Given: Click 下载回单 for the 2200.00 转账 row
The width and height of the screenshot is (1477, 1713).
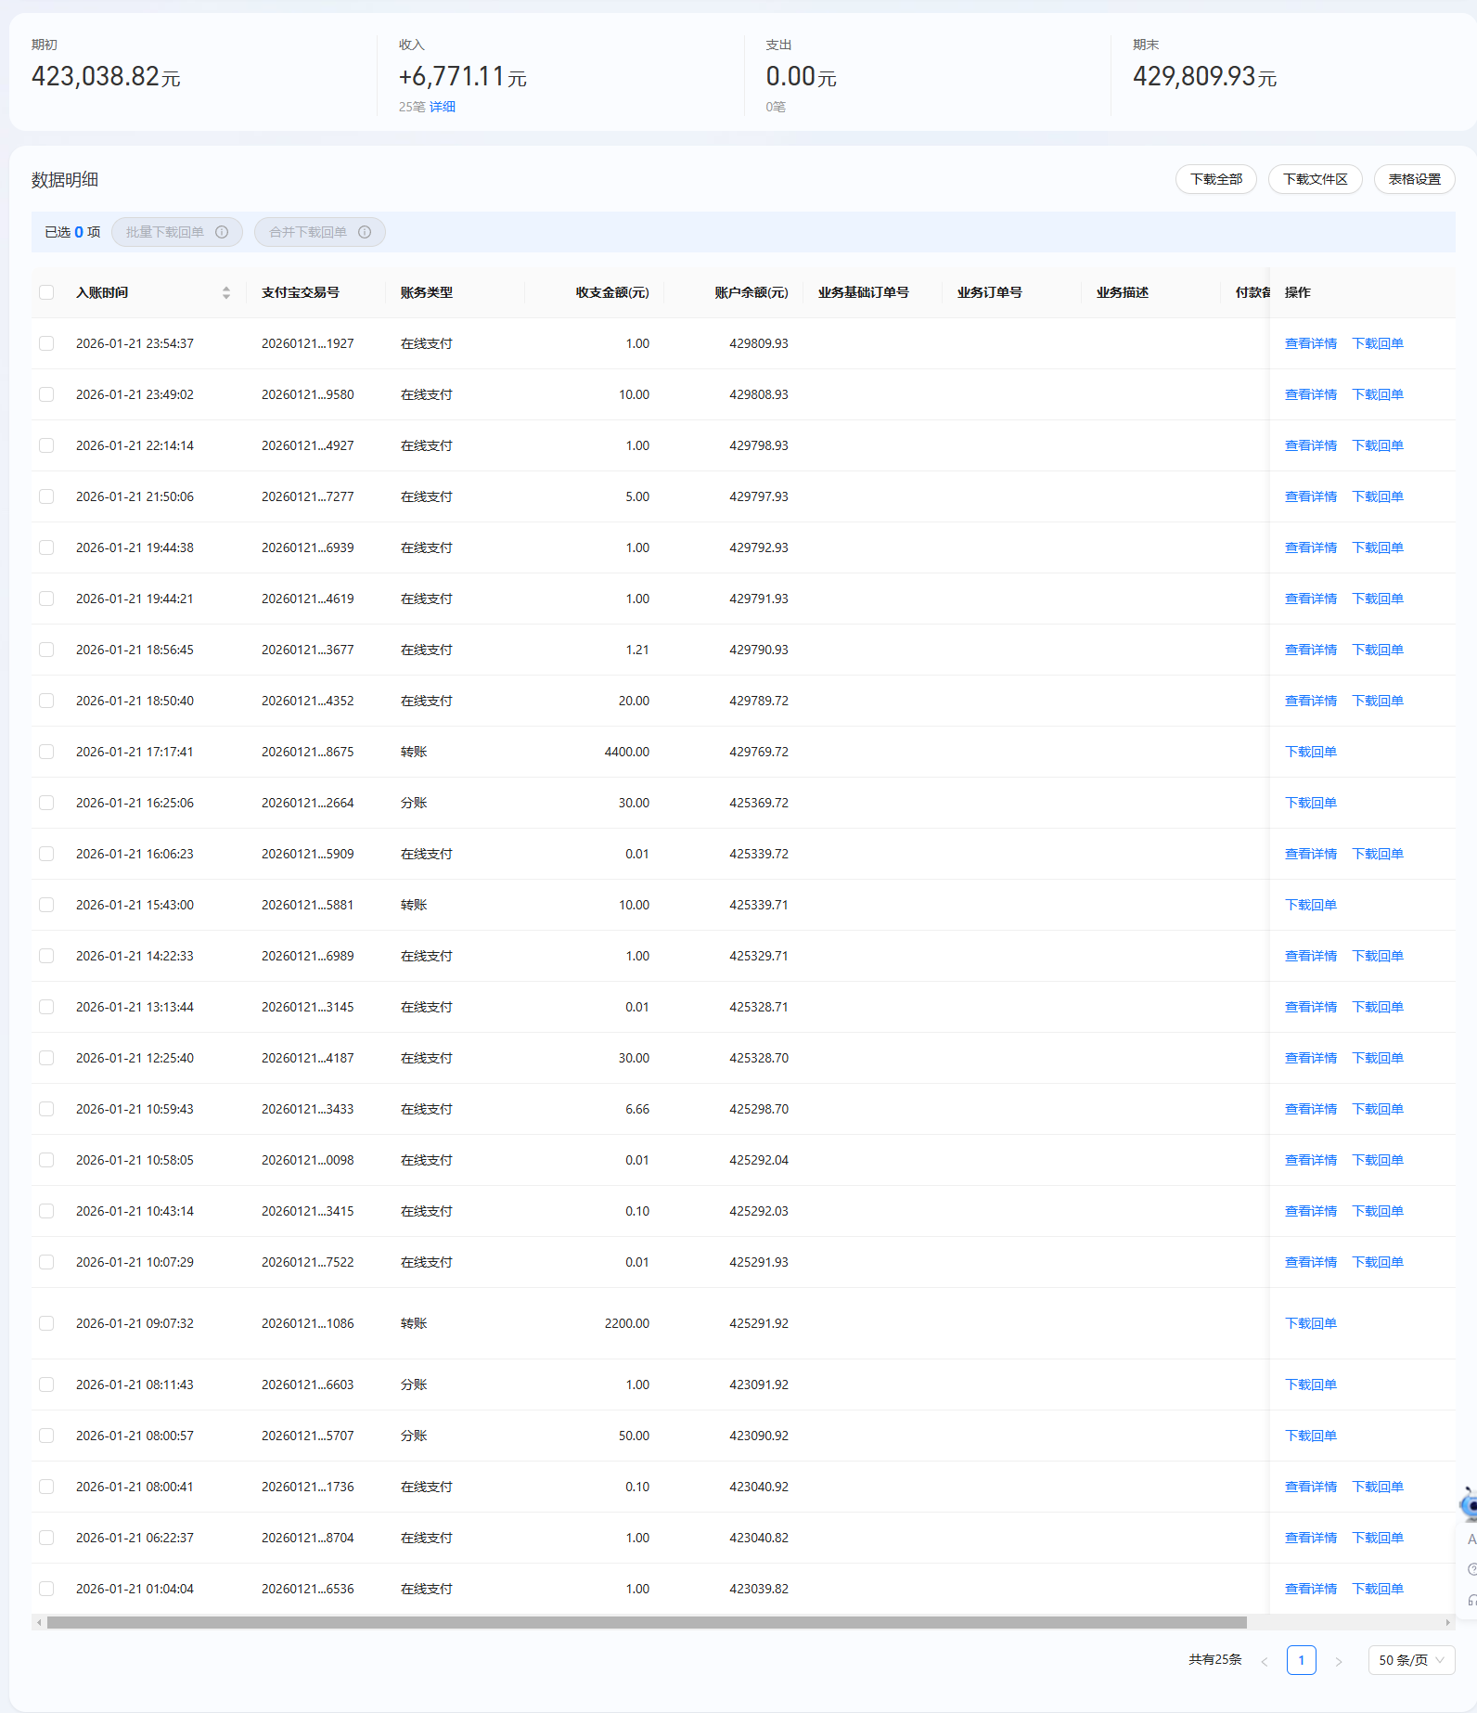Looking at the screenshot, I should click(x=1310, y=1323).
